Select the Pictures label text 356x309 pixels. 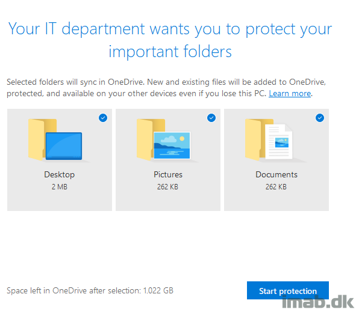168,174
